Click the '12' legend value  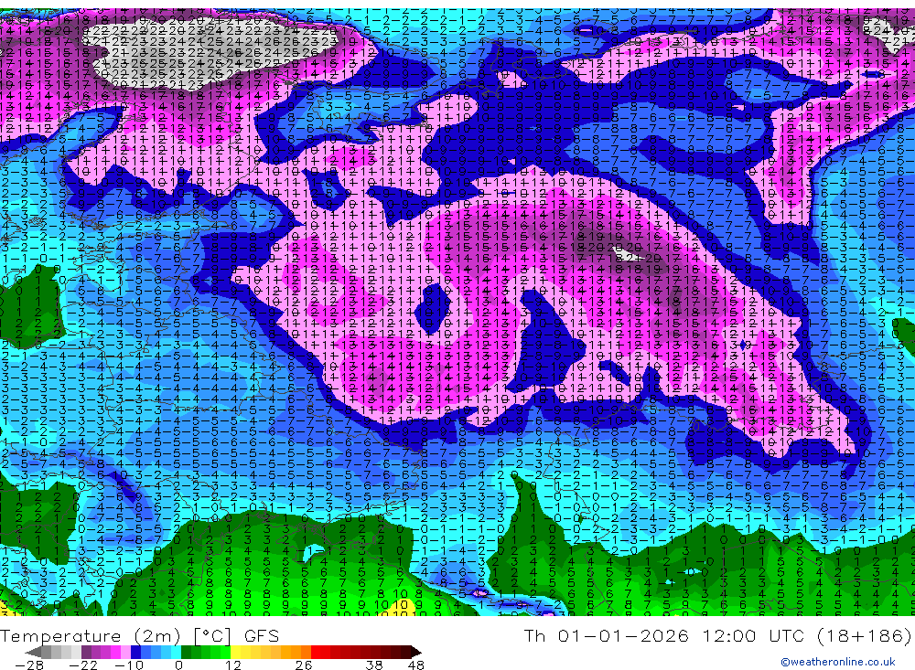(232, 665)
